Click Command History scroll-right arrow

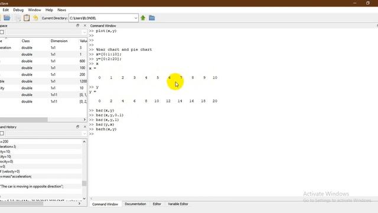[79, 204]
